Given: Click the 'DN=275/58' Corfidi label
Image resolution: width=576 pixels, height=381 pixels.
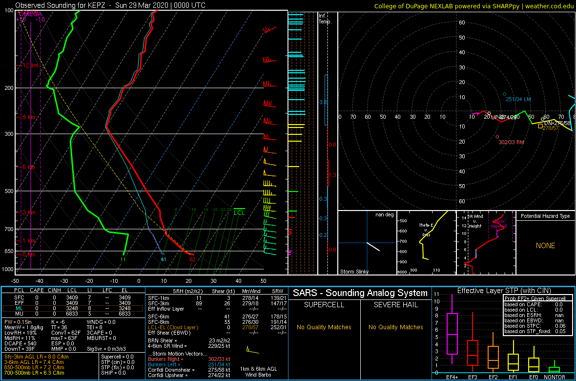Looking at the screenshot, I should (557, 123).
